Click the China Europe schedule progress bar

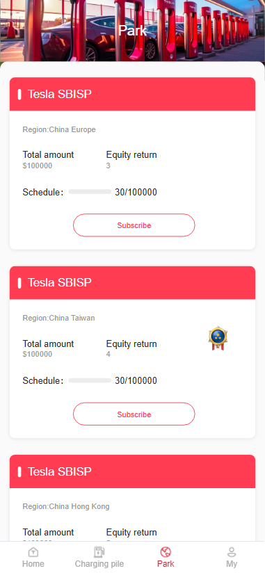click(x=90, y=192)
